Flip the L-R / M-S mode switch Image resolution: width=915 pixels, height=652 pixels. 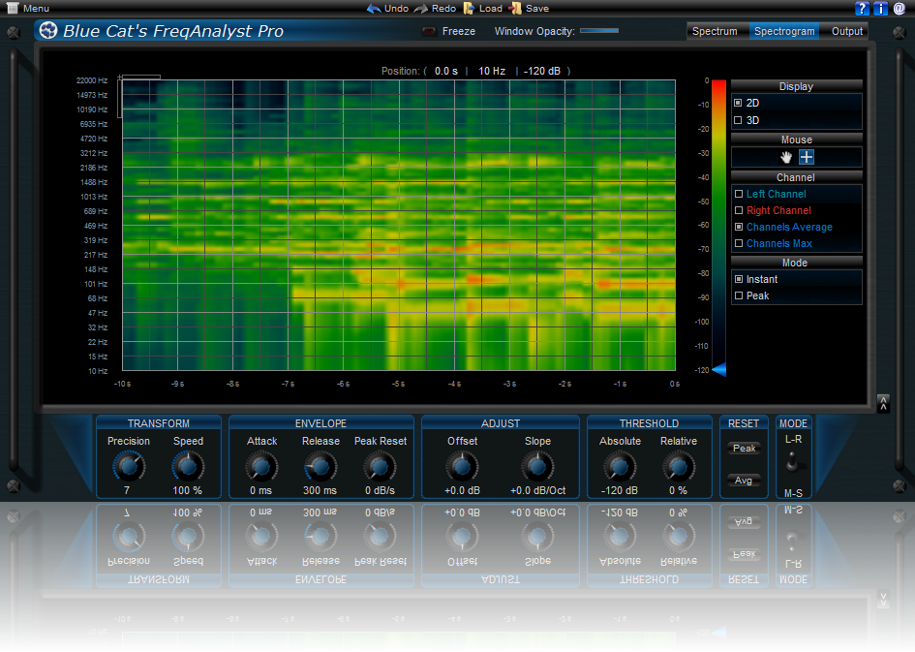click(x=792, y=462)
